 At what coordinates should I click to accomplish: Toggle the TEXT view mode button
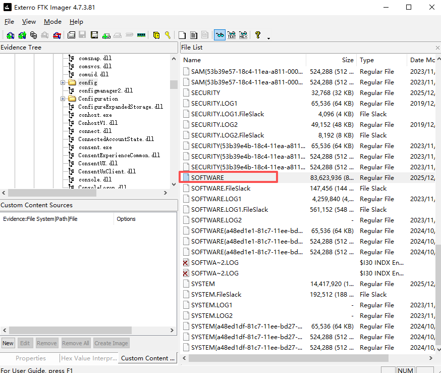pos(232,35)
